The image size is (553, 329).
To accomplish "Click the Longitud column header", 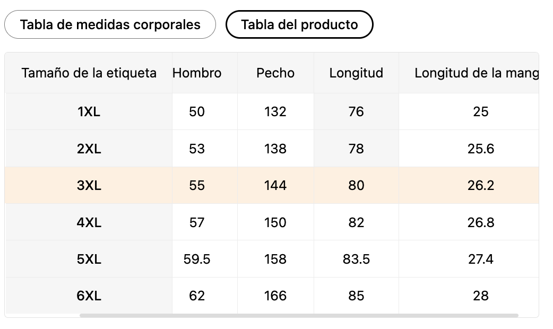I will tap(356, 73).
